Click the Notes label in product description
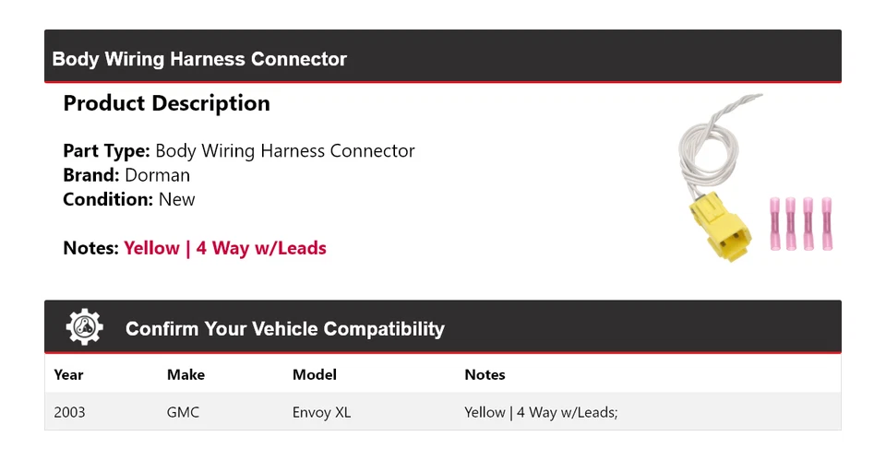The width and height of the screenshot is (886, 460). click(91, 248)
